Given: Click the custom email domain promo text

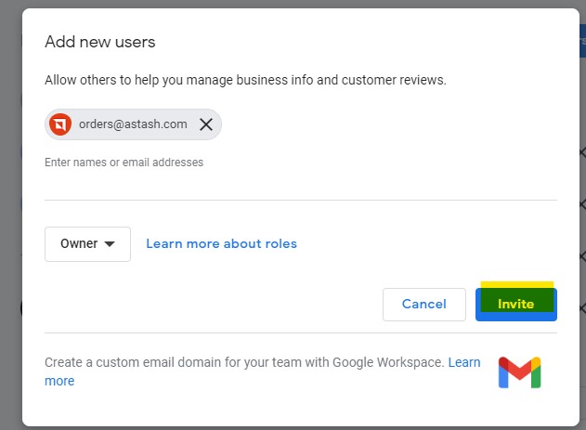Looking at the screenshot, I should pos(244,362).
